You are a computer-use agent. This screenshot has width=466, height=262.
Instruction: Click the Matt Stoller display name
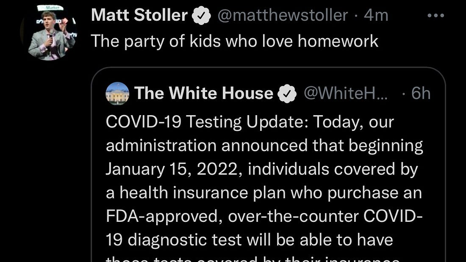139,16
